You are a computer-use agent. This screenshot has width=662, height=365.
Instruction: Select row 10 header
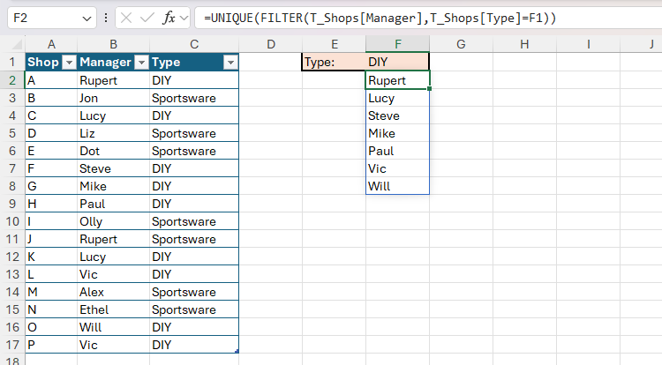coord(12,221)
